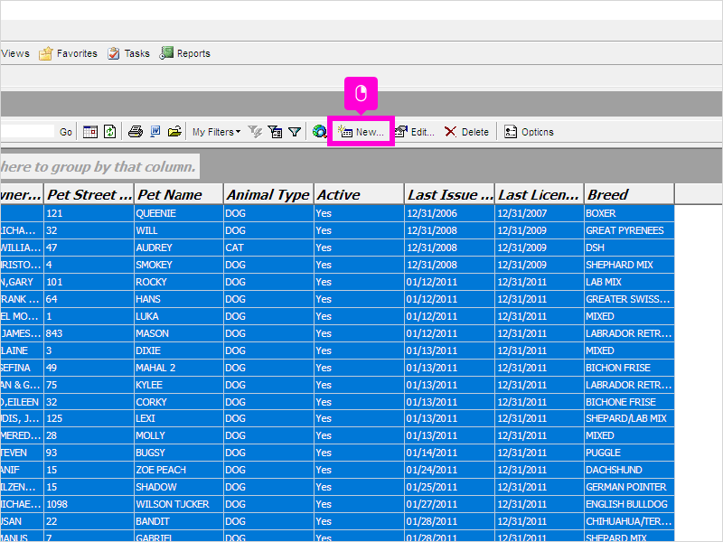Open the Favorites menu
723x542 pixels.
click(x=69, y=53)
